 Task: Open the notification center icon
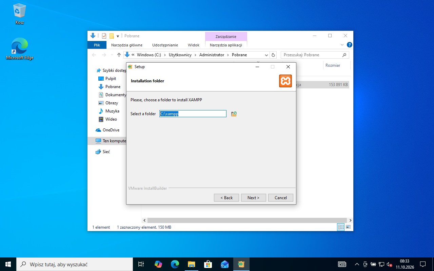point(423,264)
